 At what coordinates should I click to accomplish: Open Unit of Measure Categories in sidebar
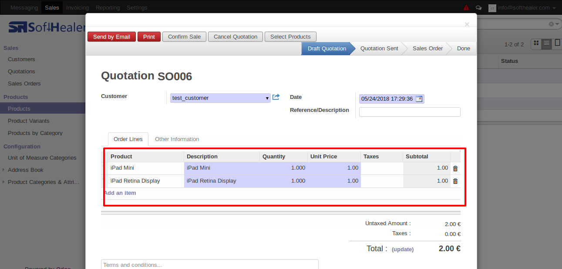[x=42, y=158]
